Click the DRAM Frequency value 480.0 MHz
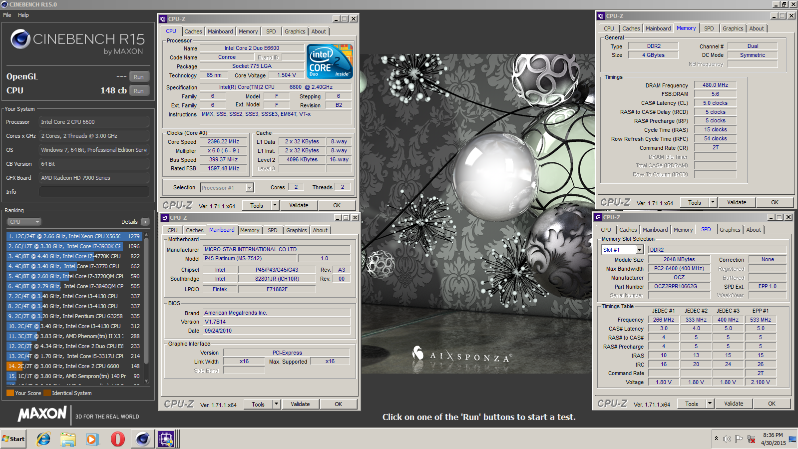 (x=715, y=85)
